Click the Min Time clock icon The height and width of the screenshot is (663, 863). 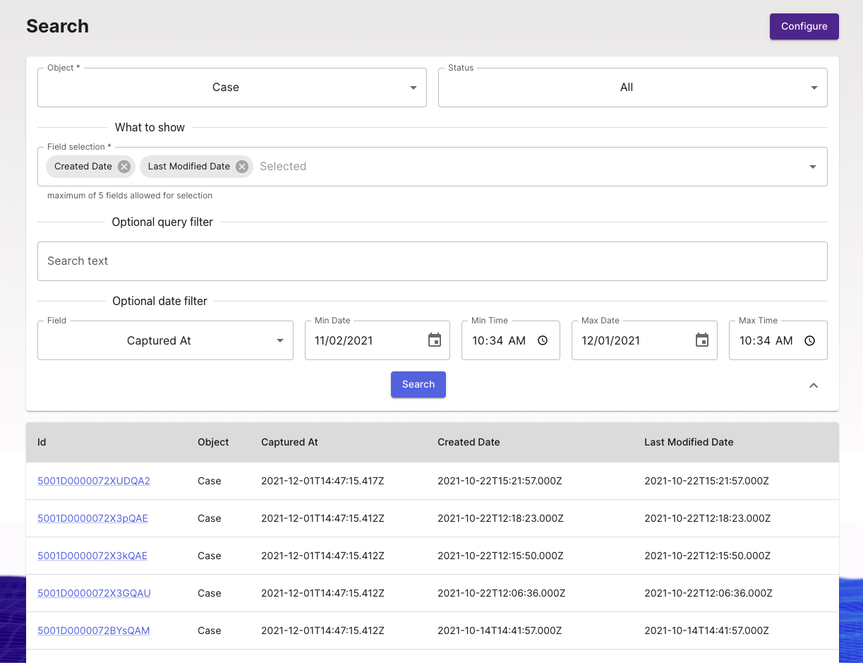543,340
